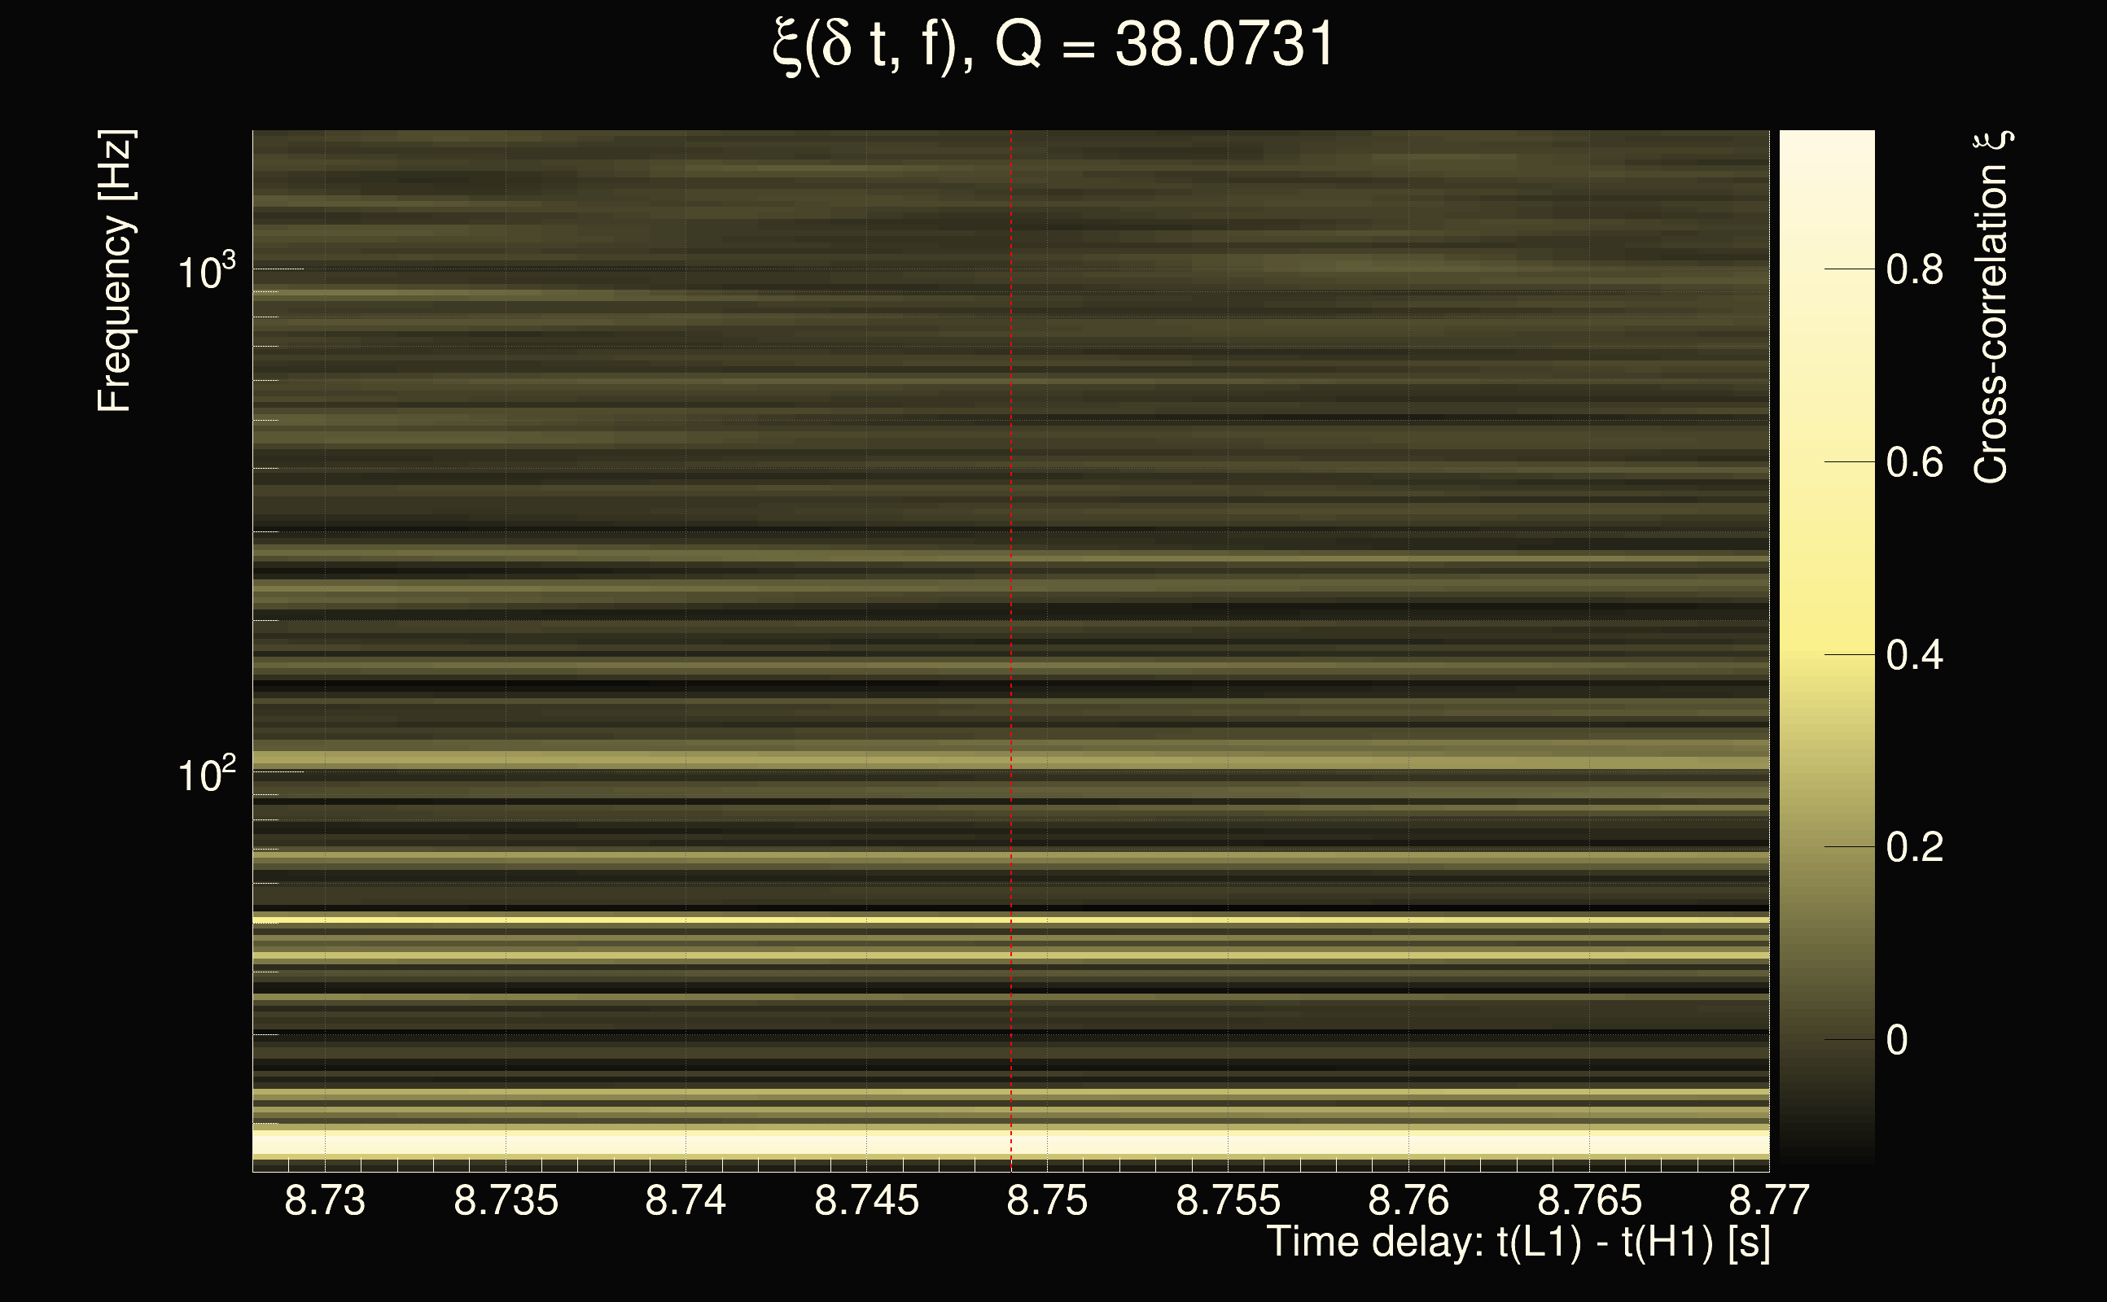Click the 0.2 tick label on the colorbar
The width and height of the screenshot is (2107, 1302).
click(1914, 847)
